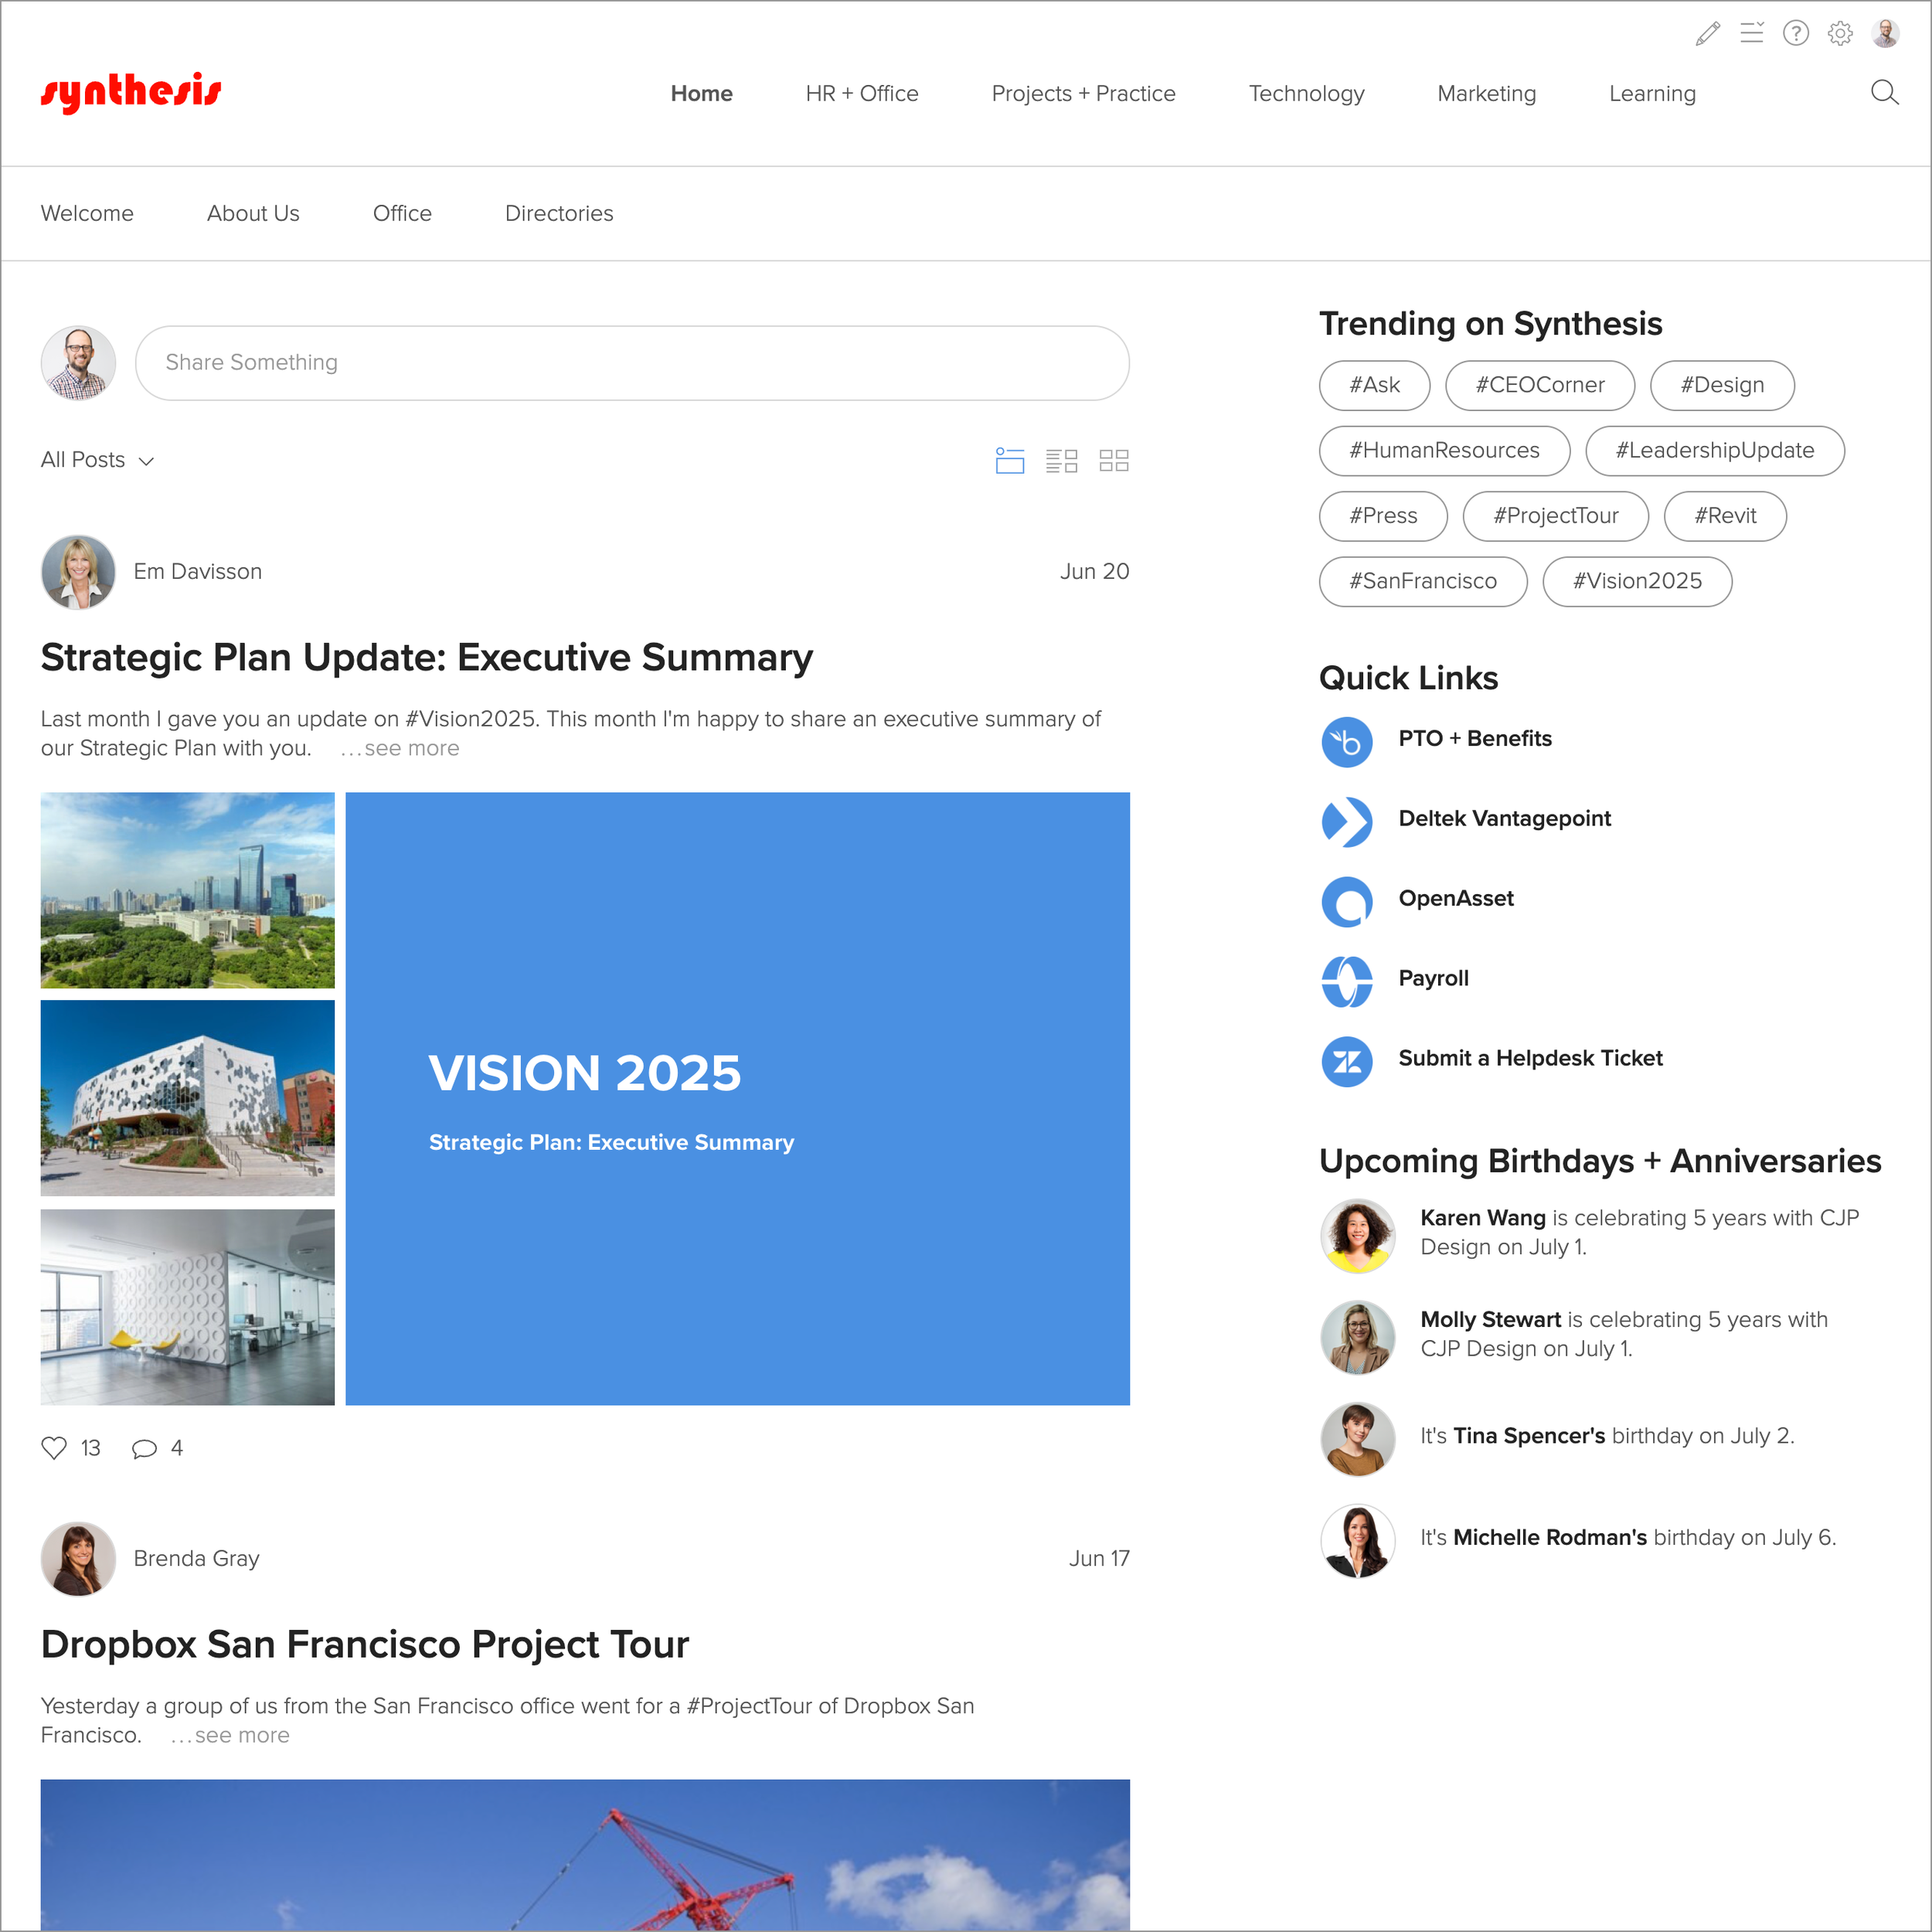This screenshot has height=1932, width=1932.
Task: Click the pencil edit icon
Action: (x=1707, y=34)
